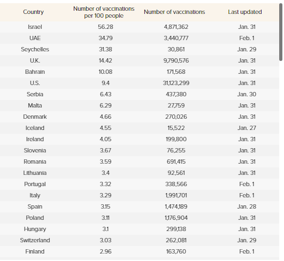Select the Switzerland country cell
The image size is (284, 261).
[35, 240]
